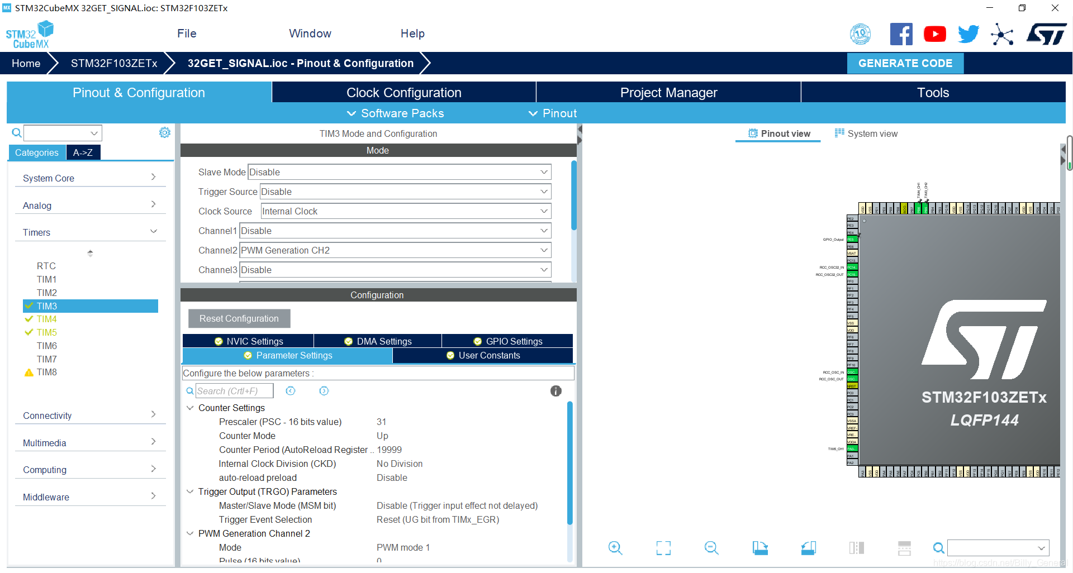The width and height of the screenshot is (1073, 573).
Task: Zoom in on the pinout view
Action: (x=615, y=548)
